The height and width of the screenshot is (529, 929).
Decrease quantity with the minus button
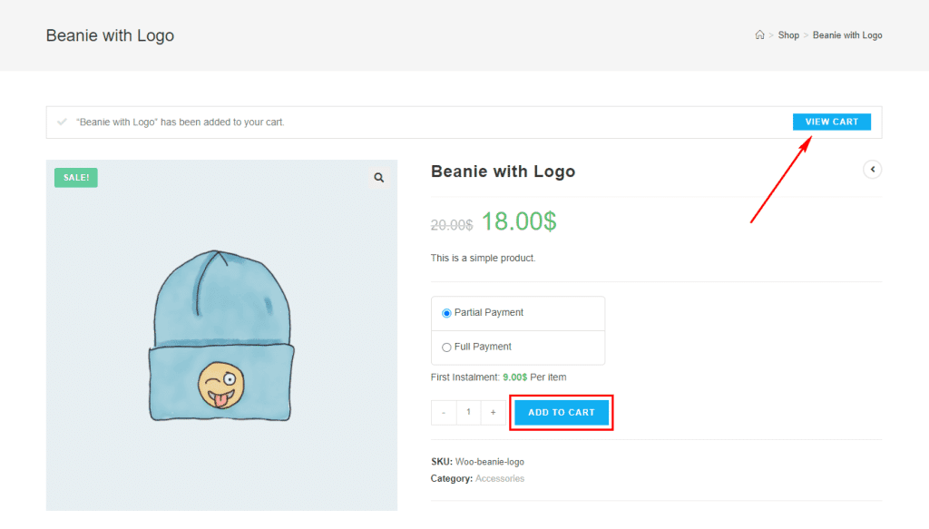point(444,413)
